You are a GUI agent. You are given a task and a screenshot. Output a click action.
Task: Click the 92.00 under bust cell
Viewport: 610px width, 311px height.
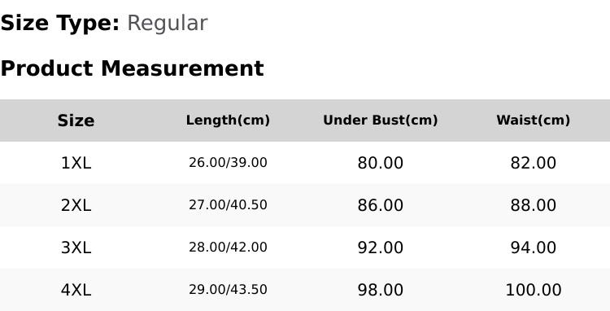[x=381, y=247]
